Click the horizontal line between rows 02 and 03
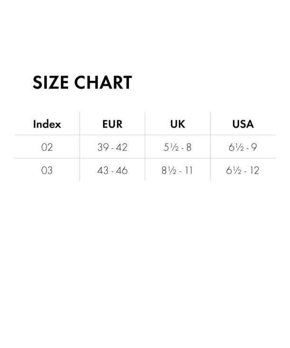The height and width of the screenshot is (348, 290). point(145,158)
